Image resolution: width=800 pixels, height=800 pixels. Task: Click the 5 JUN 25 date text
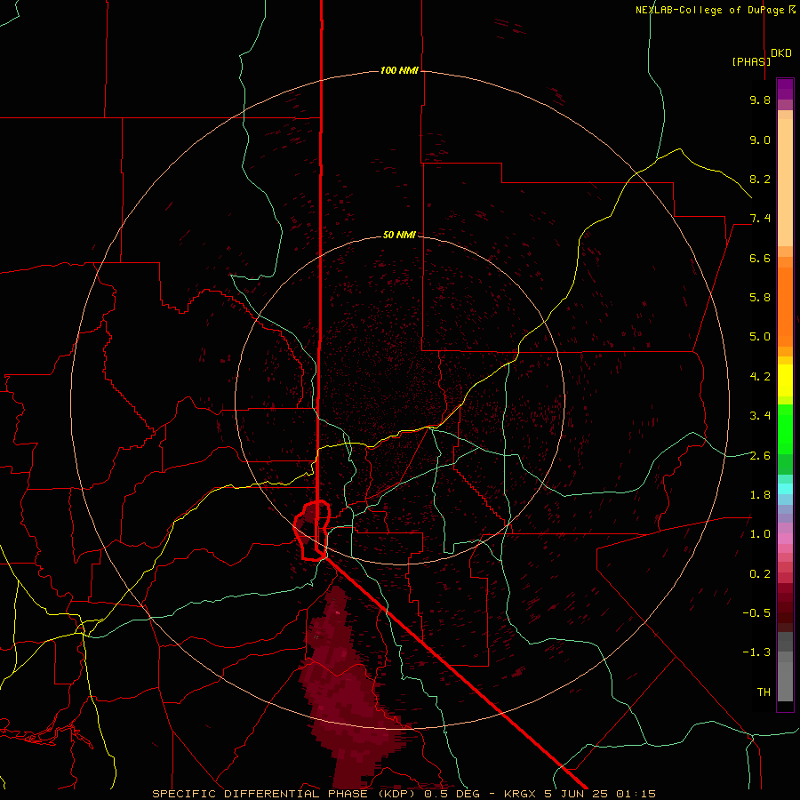[x=575, y=794]
